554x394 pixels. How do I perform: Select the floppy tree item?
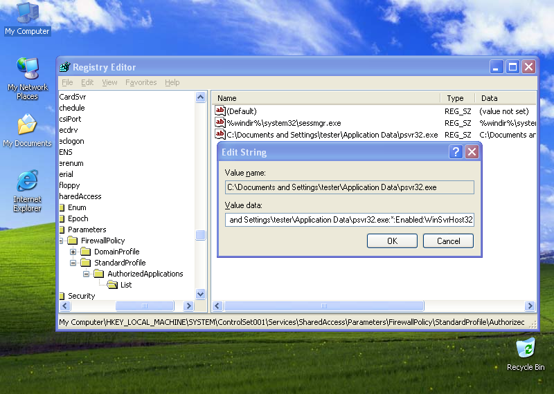[x=69, y=185]
